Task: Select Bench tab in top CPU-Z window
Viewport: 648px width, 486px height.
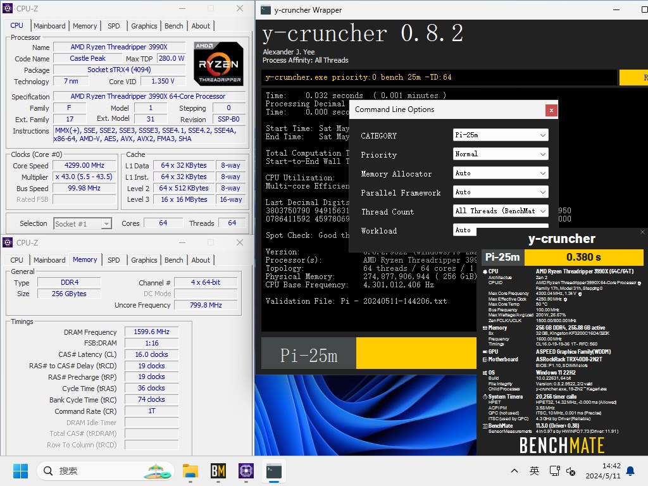Action: 173,26
